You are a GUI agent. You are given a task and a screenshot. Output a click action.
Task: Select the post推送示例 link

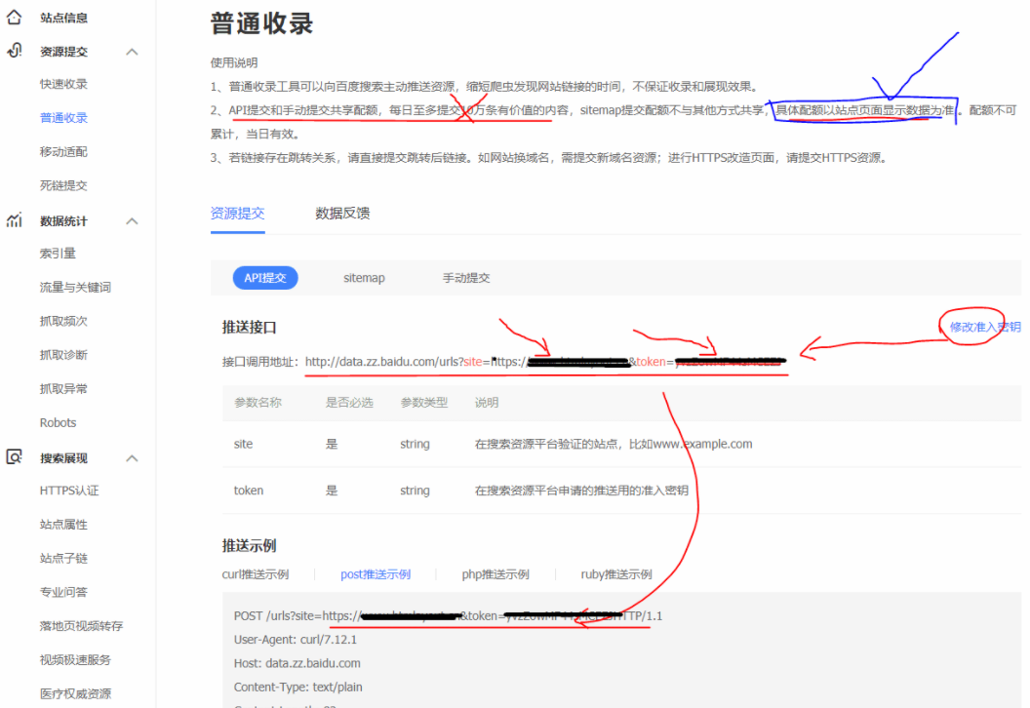point(376,573)
